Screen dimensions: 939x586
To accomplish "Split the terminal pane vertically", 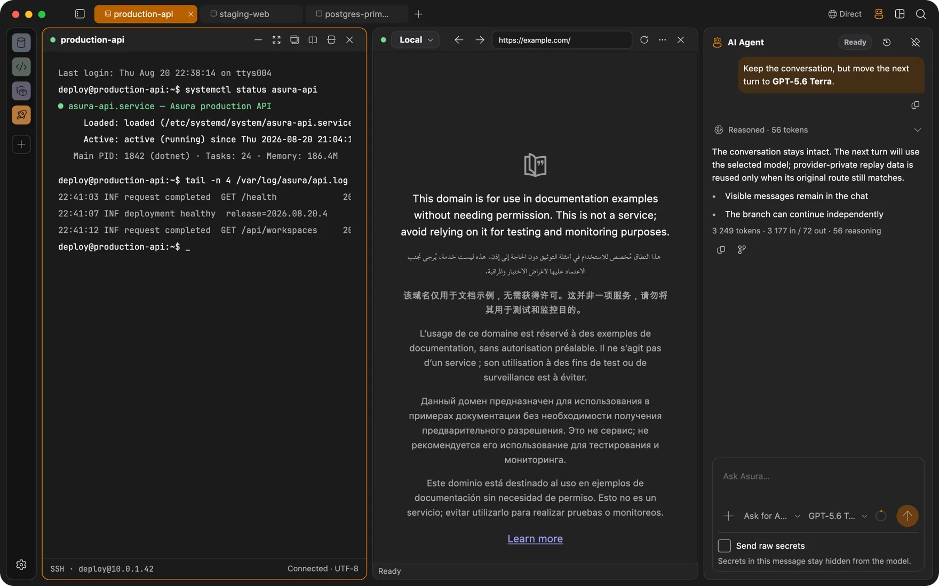I will tap(313, 40).
